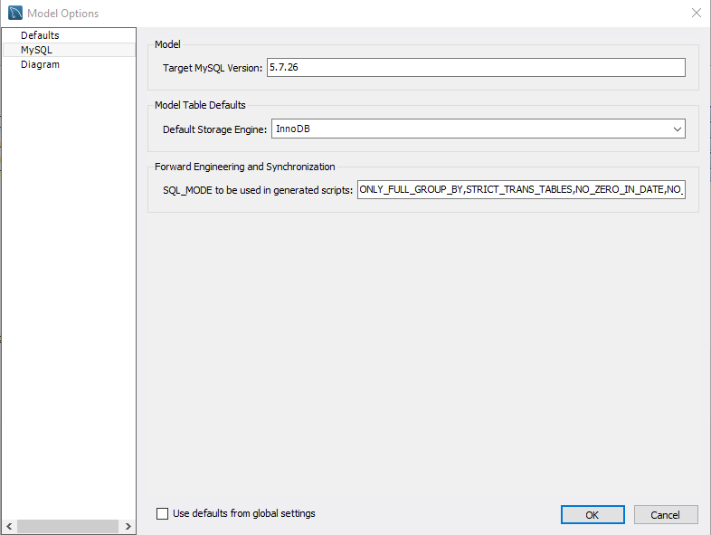Click the SQL_MODE to be used label
This screenshot has width=711, height=535.
258,190
